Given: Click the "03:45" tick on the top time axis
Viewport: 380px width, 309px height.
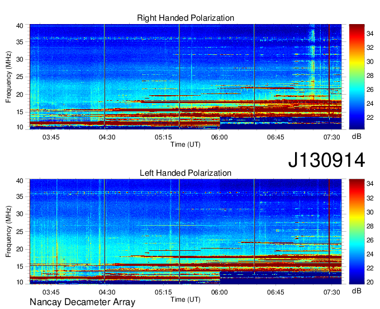Looking at the screenshot, I should [x=51, y=137].
